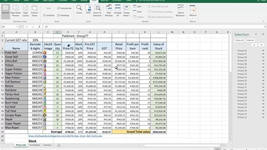
Task: Switch to Page Layout view
Action: [x=25, y=11]
